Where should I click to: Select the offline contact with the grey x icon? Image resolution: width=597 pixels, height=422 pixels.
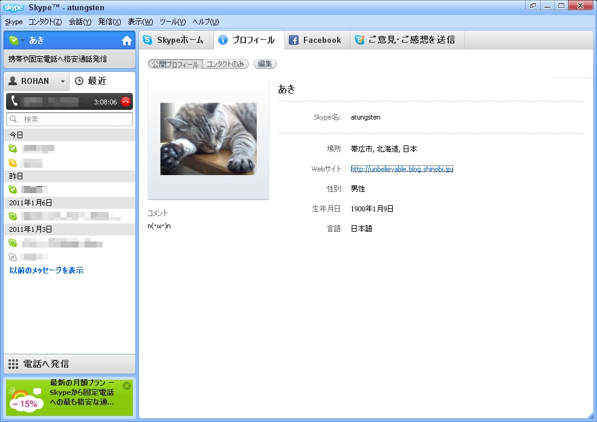click(x=69, y=257)
